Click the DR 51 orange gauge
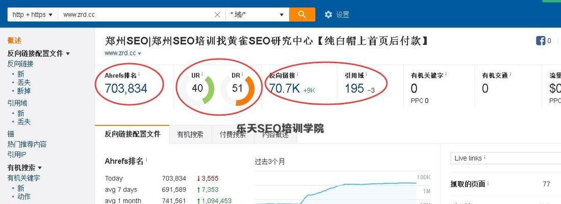The image size is (561, 204). pyautogui.click(x=238, y=89)
